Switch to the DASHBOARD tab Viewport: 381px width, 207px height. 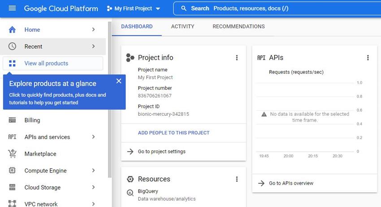point(137,26)
